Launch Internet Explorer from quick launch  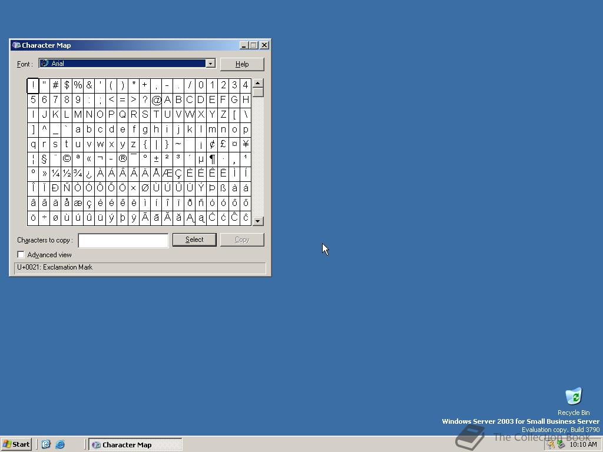point(60,444)
